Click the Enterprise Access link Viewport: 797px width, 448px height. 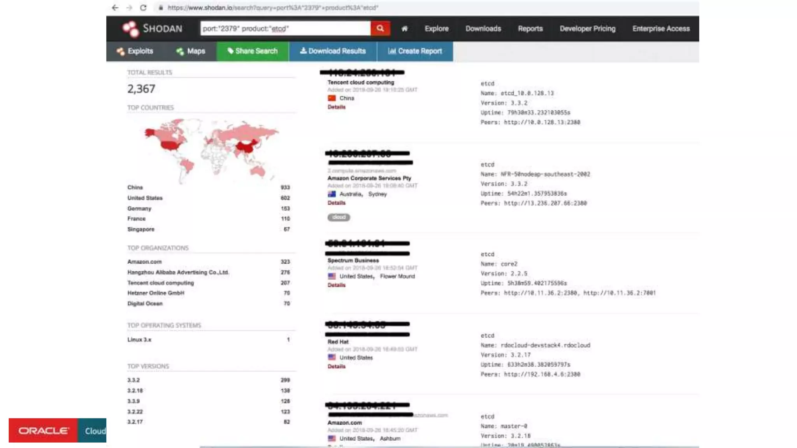coord(661,29)
